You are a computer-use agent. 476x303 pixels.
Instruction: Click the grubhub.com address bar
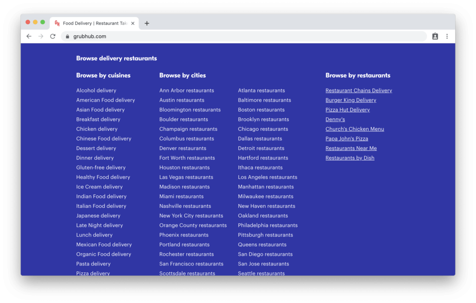(x=244, y=36)
